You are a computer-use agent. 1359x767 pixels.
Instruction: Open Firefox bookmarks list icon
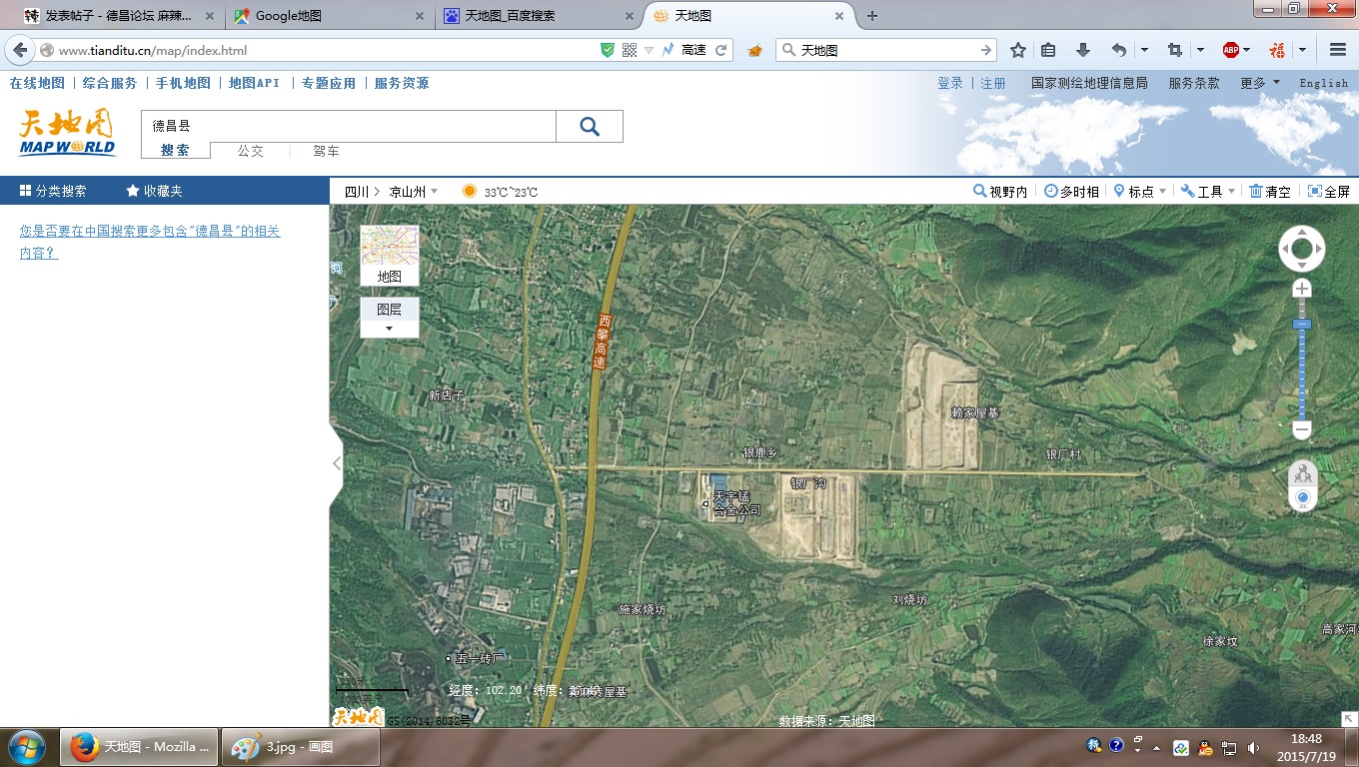point(1048,50)
